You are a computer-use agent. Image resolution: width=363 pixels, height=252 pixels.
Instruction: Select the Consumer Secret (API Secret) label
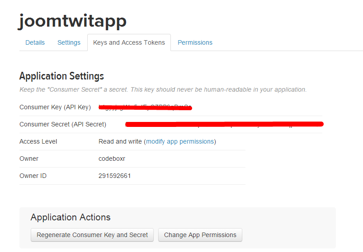[63, 124]
